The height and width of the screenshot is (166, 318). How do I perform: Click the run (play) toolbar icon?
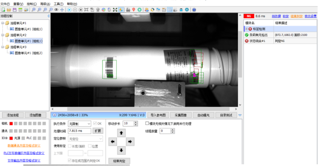[x=69, y=10]
